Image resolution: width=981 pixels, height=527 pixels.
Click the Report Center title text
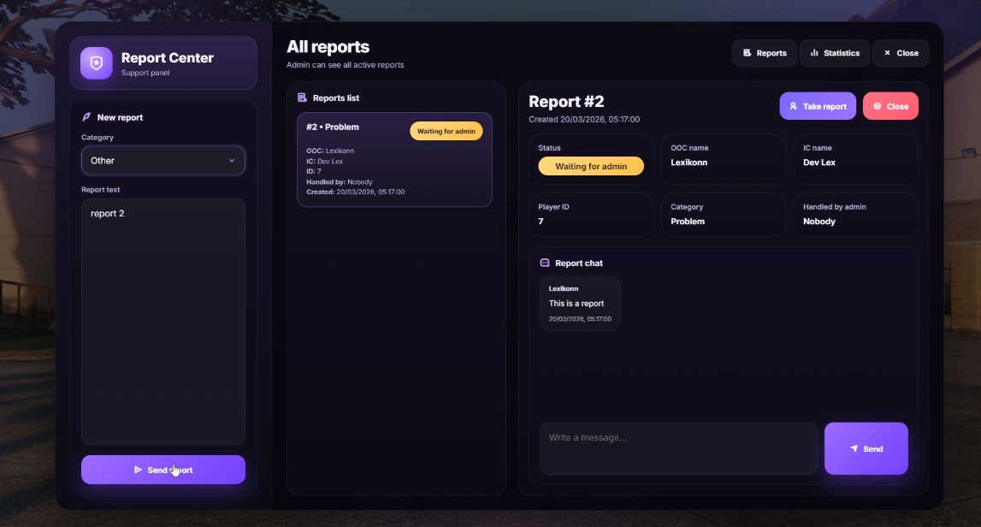point(168,57)
